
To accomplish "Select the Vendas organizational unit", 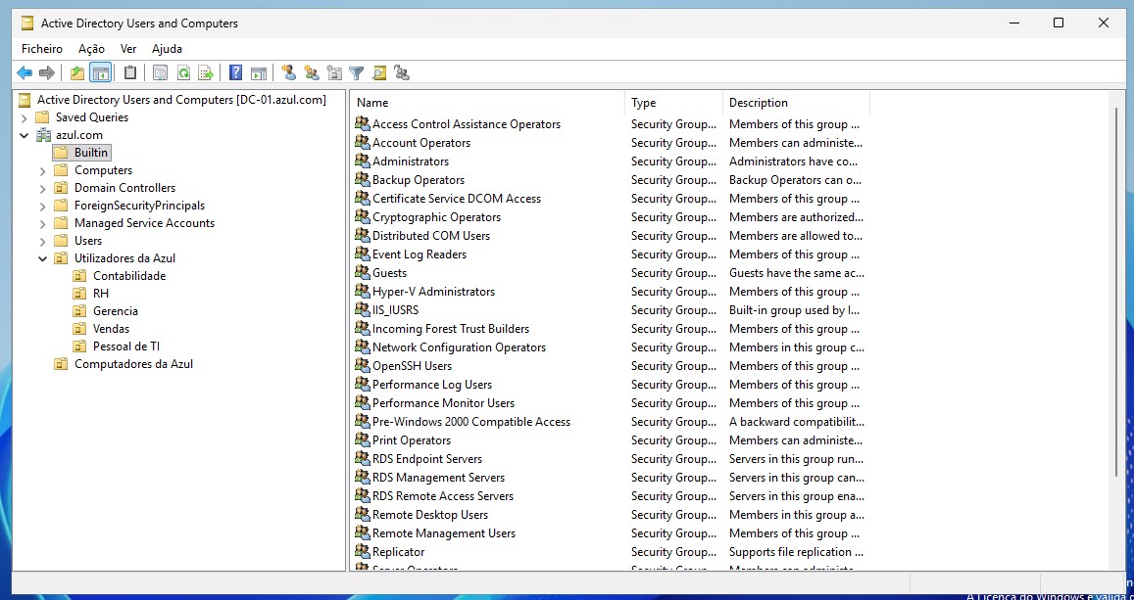I will [112, 329].
